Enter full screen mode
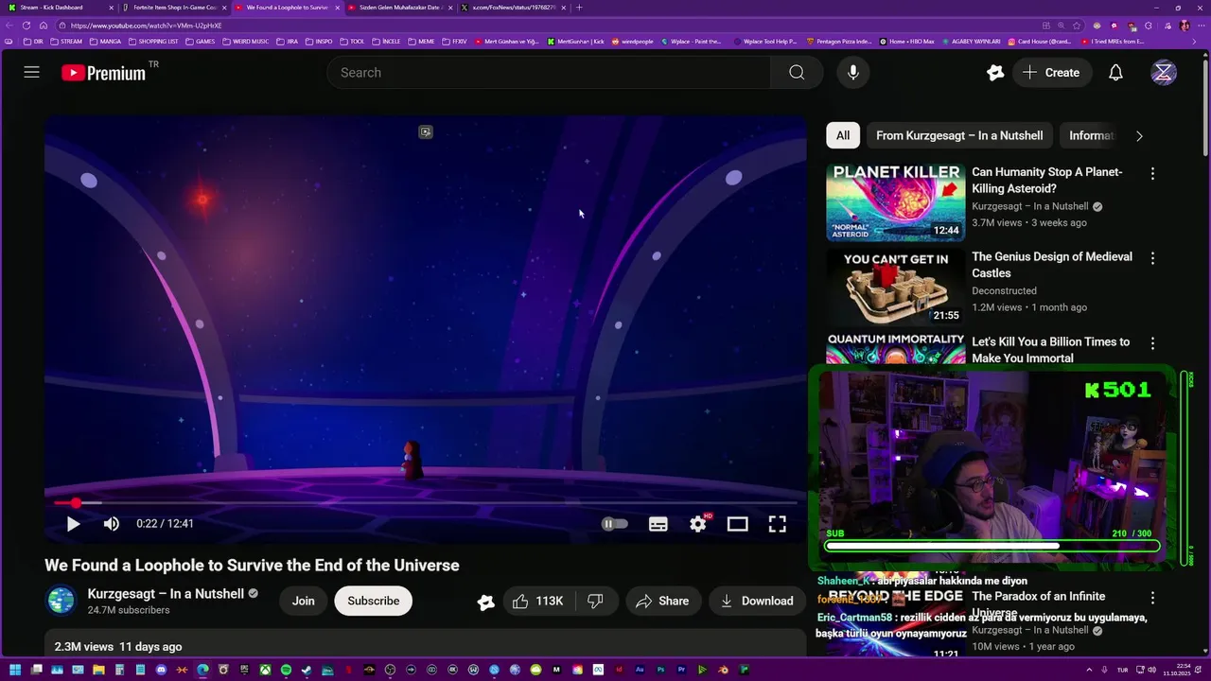The width and height of the screenshot is (1211, 681). pyautogui.click(x=778, y=524)
